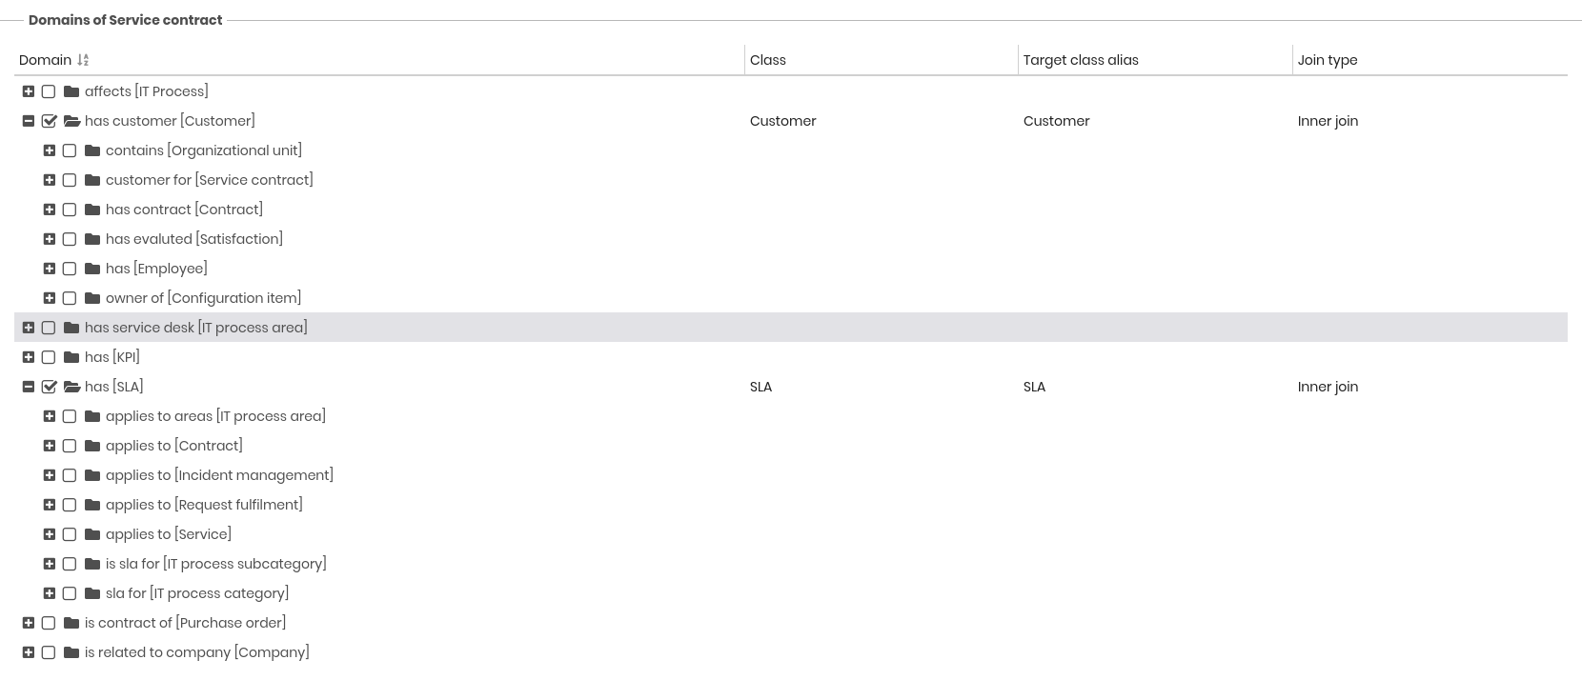The height and width of the screenshot is (680, 1582).
Task: Click folder icon beside has contract [Contract]
Action: (x=92, y=210)
